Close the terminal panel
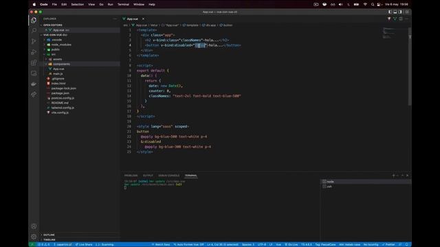Screen dimensions: 440x247 coord(407,176)
